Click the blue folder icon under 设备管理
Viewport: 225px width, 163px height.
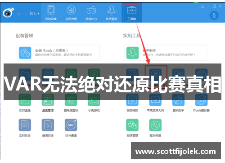click(25, 75)
